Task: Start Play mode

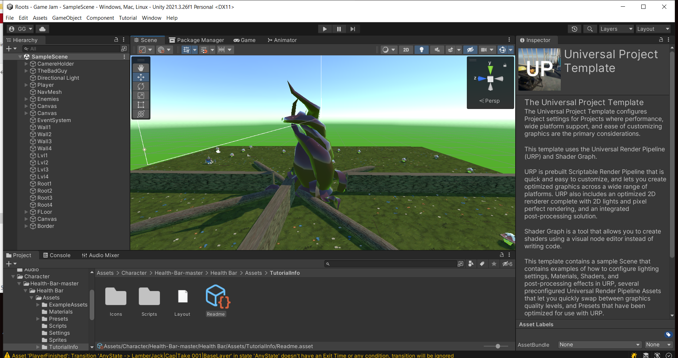Action: (325, 29)
